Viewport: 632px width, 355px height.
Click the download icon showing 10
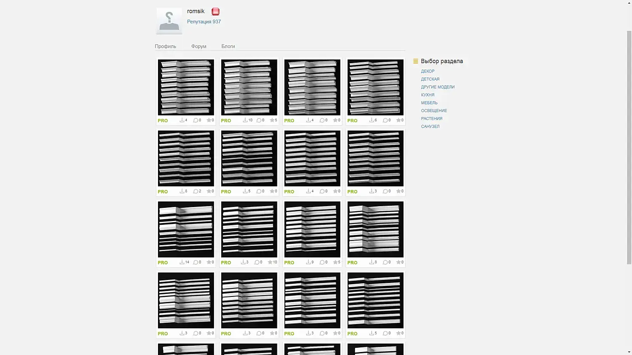coord(245,120)
